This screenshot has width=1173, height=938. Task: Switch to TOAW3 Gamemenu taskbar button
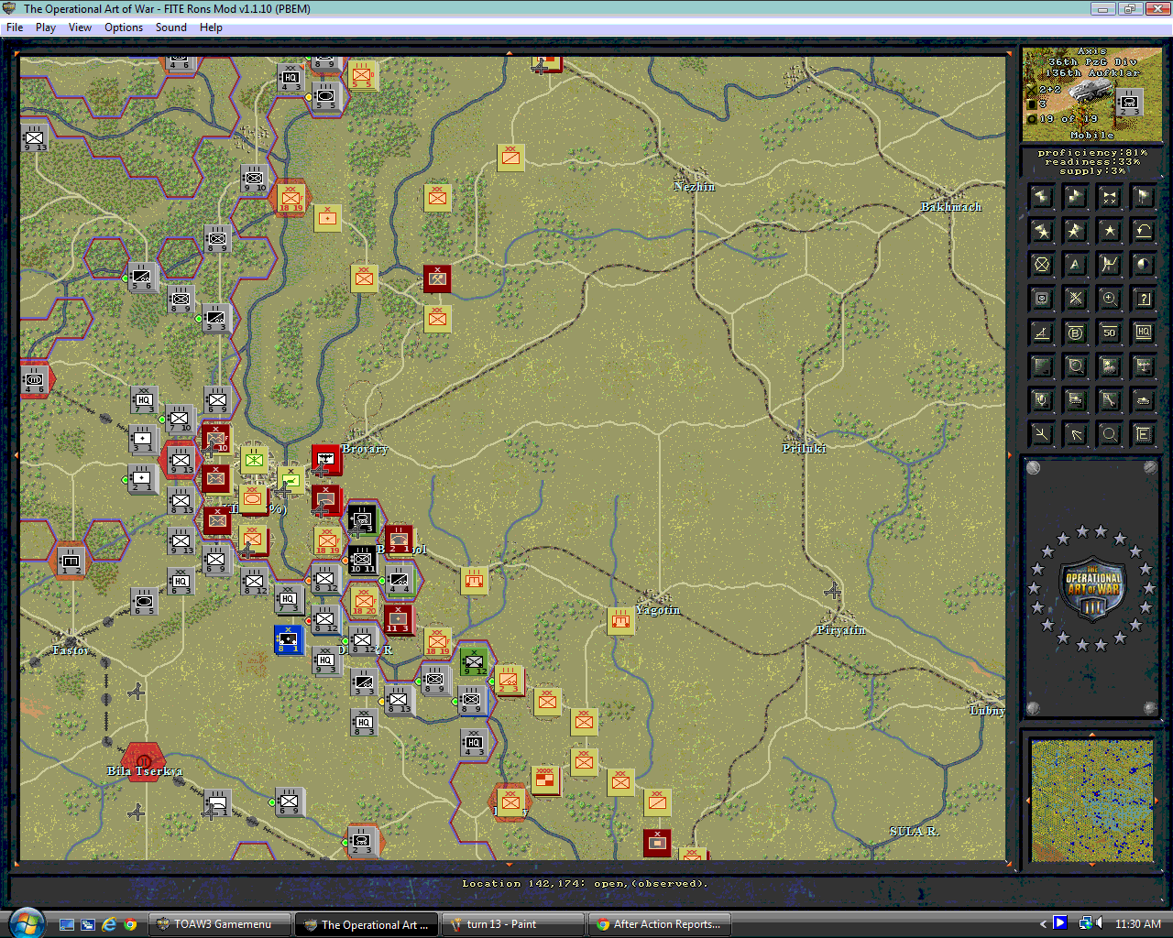[x=222, y=924]
